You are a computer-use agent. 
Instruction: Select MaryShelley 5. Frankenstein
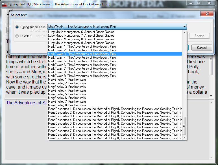(115, 94)
